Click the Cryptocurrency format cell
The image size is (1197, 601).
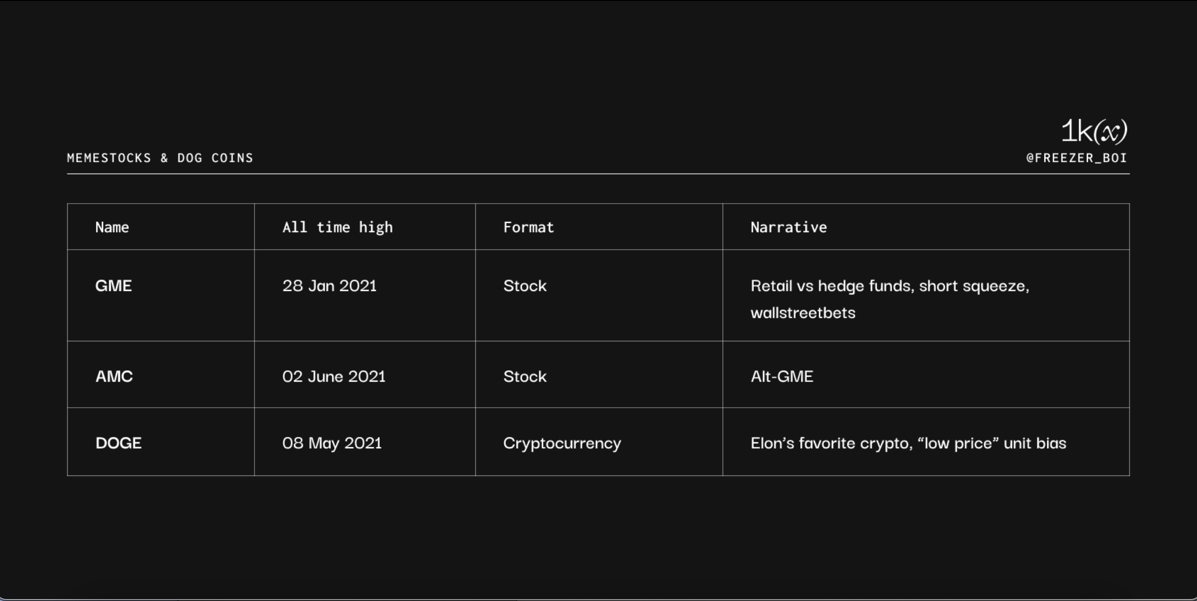(x=562, y=443)
